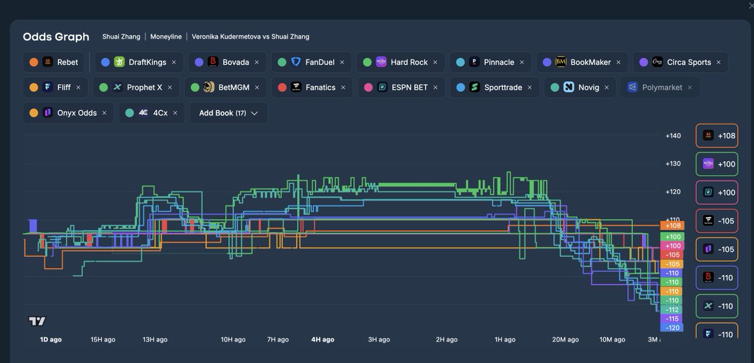754x363 pixels.
Task: Remove Circa Sports from the graph
Action: click(x=718, y=62)
